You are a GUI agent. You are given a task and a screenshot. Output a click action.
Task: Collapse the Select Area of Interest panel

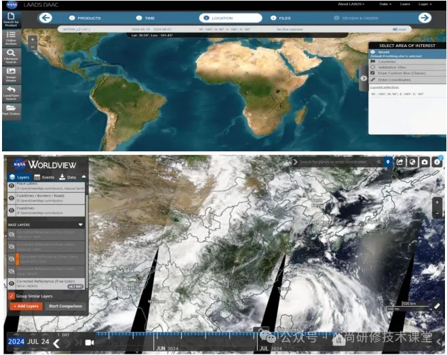[x=364, y=78]
